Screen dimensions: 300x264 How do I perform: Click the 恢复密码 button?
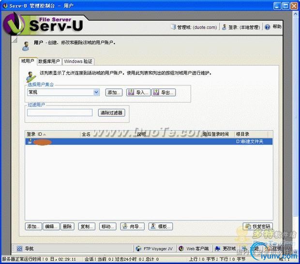(258, 227)
